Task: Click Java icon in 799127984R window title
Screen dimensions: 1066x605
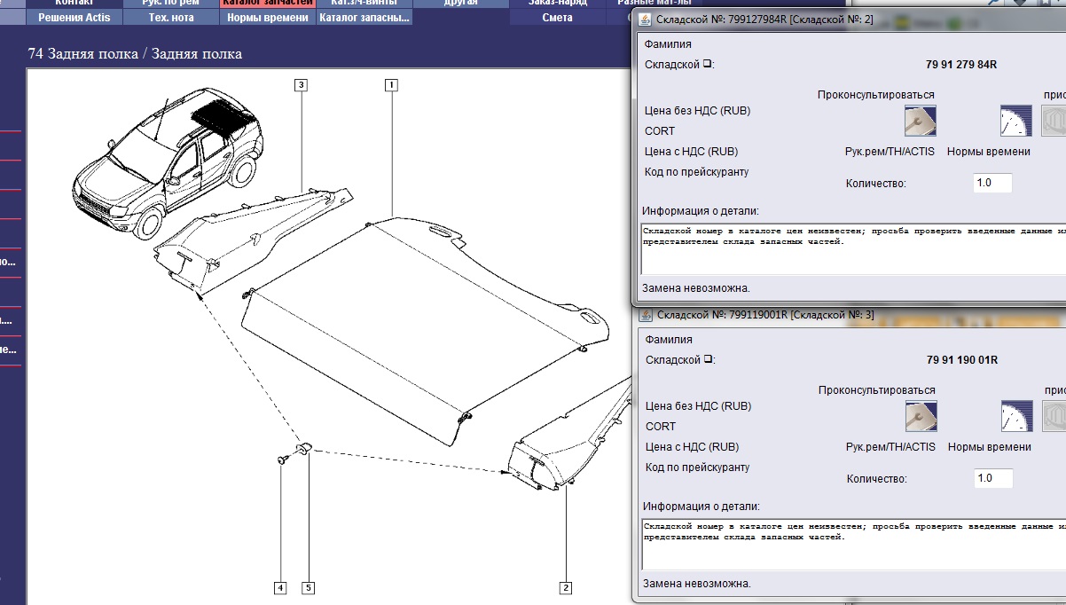Action: point(645,19)
